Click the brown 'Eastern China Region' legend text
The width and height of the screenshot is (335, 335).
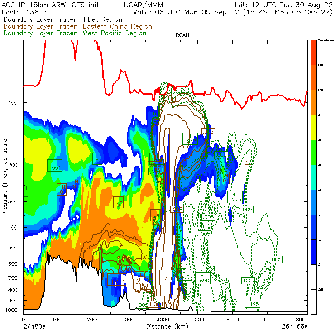pyautogui.click(x=117, y=26)
